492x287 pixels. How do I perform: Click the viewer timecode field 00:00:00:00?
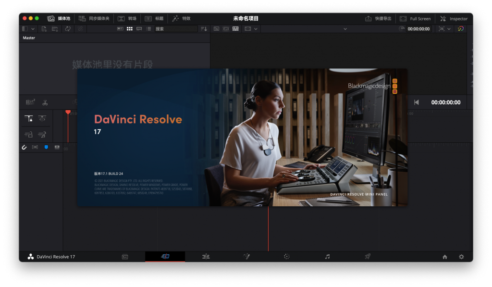[x=418, y=29]
